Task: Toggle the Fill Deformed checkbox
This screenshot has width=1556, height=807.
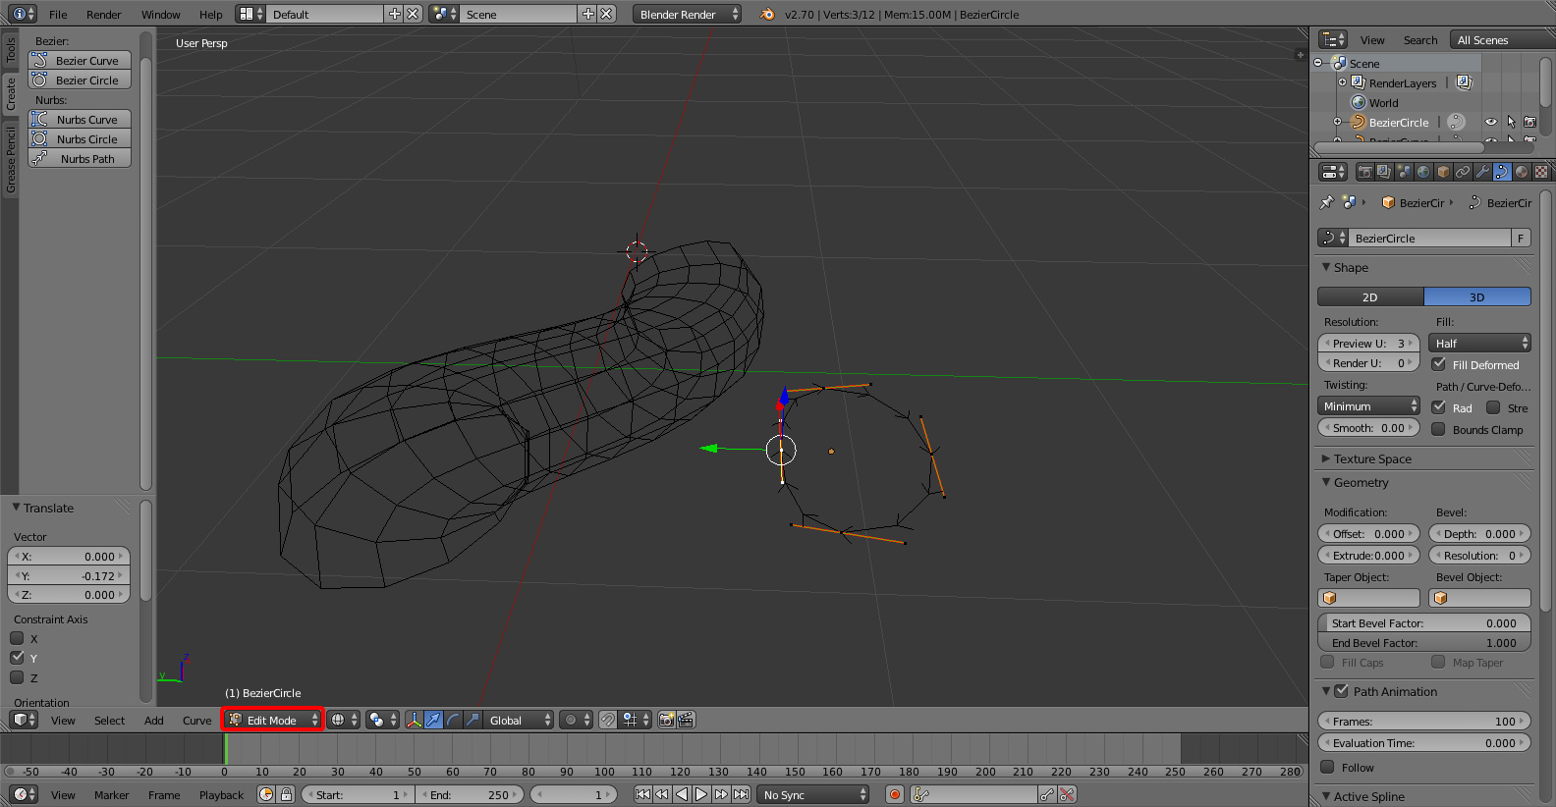Action: pyautogui.click(x=1439, y=364)
